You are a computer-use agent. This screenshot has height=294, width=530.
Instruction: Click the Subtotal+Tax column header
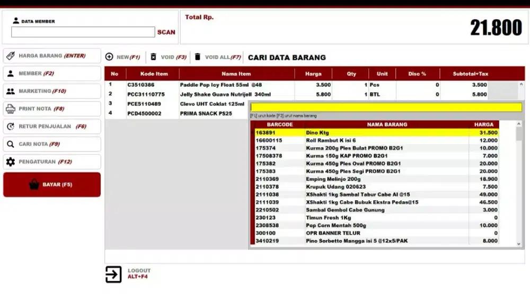[x=470, y=74]
